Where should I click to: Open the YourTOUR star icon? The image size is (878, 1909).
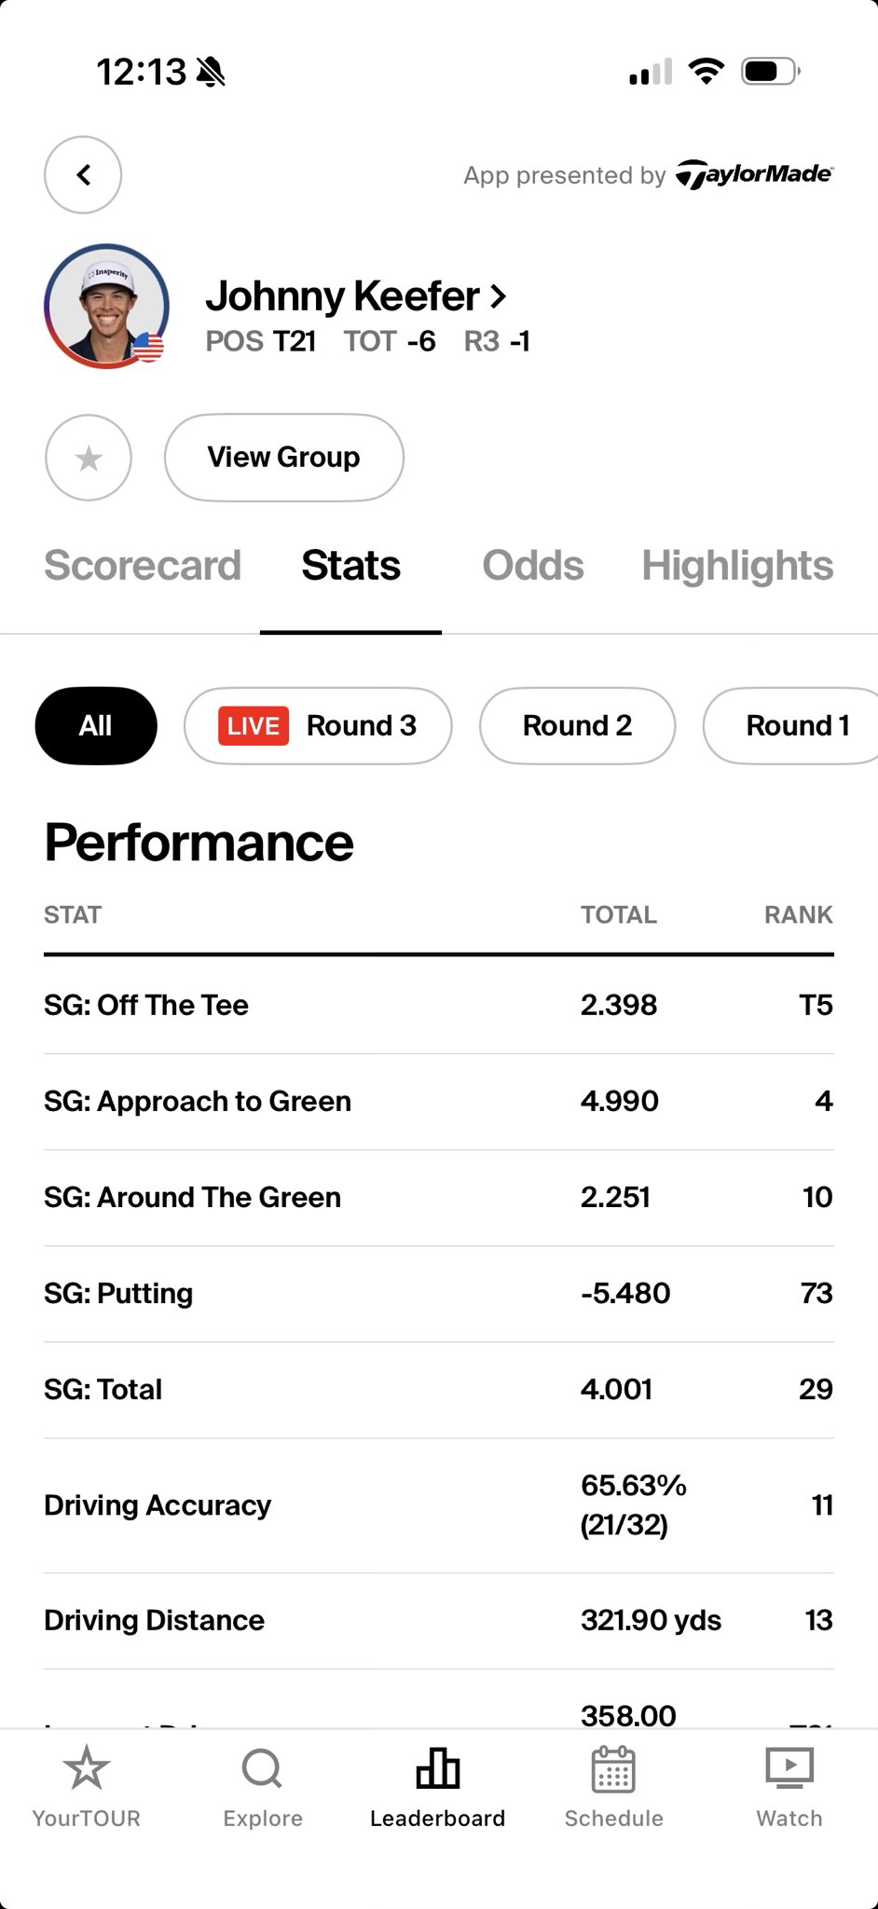tap(86, 1767)
